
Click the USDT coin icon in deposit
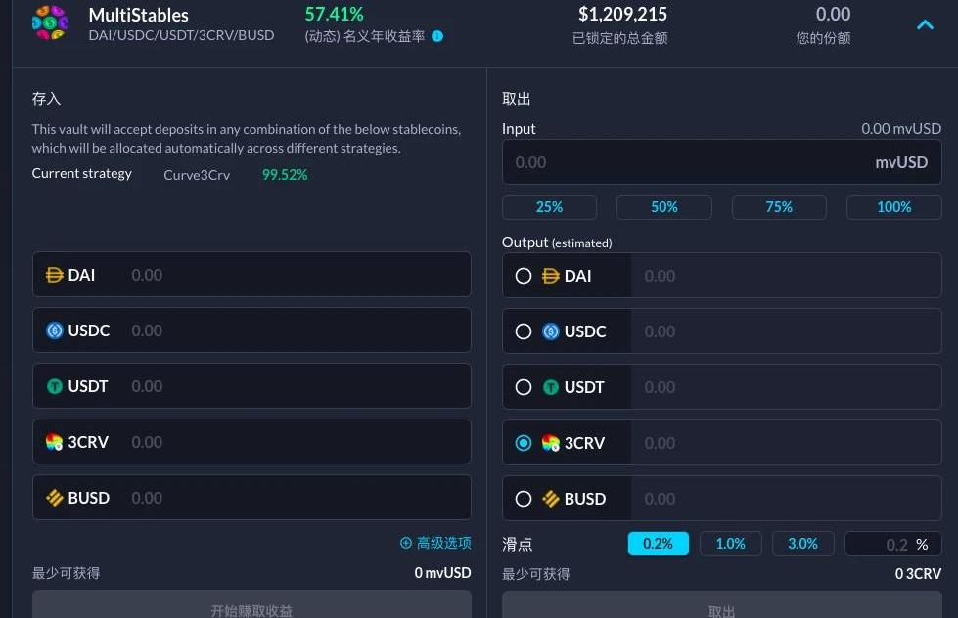(x=55, y=386)
